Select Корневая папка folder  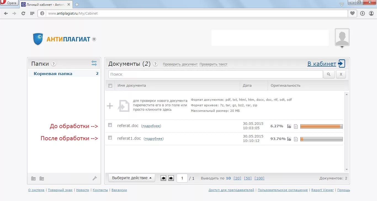53,74
